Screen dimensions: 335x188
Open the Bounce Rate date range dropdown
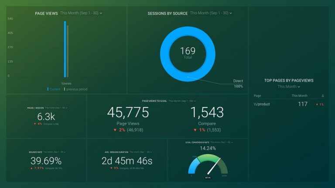[54, 152]
